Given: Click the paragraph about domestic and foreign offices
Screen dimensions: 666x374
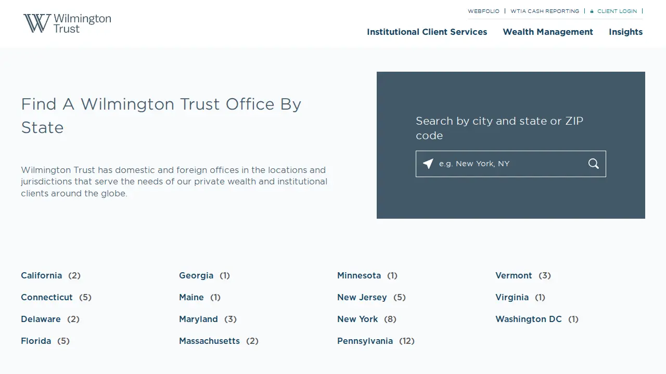Looking at the screenshot, I should (174, 182).
